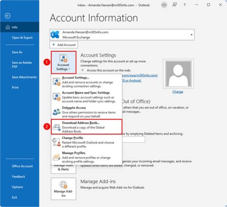Click the AH user avatar in title bar
Screen dimensions: 227x207
tap(164, 5)
